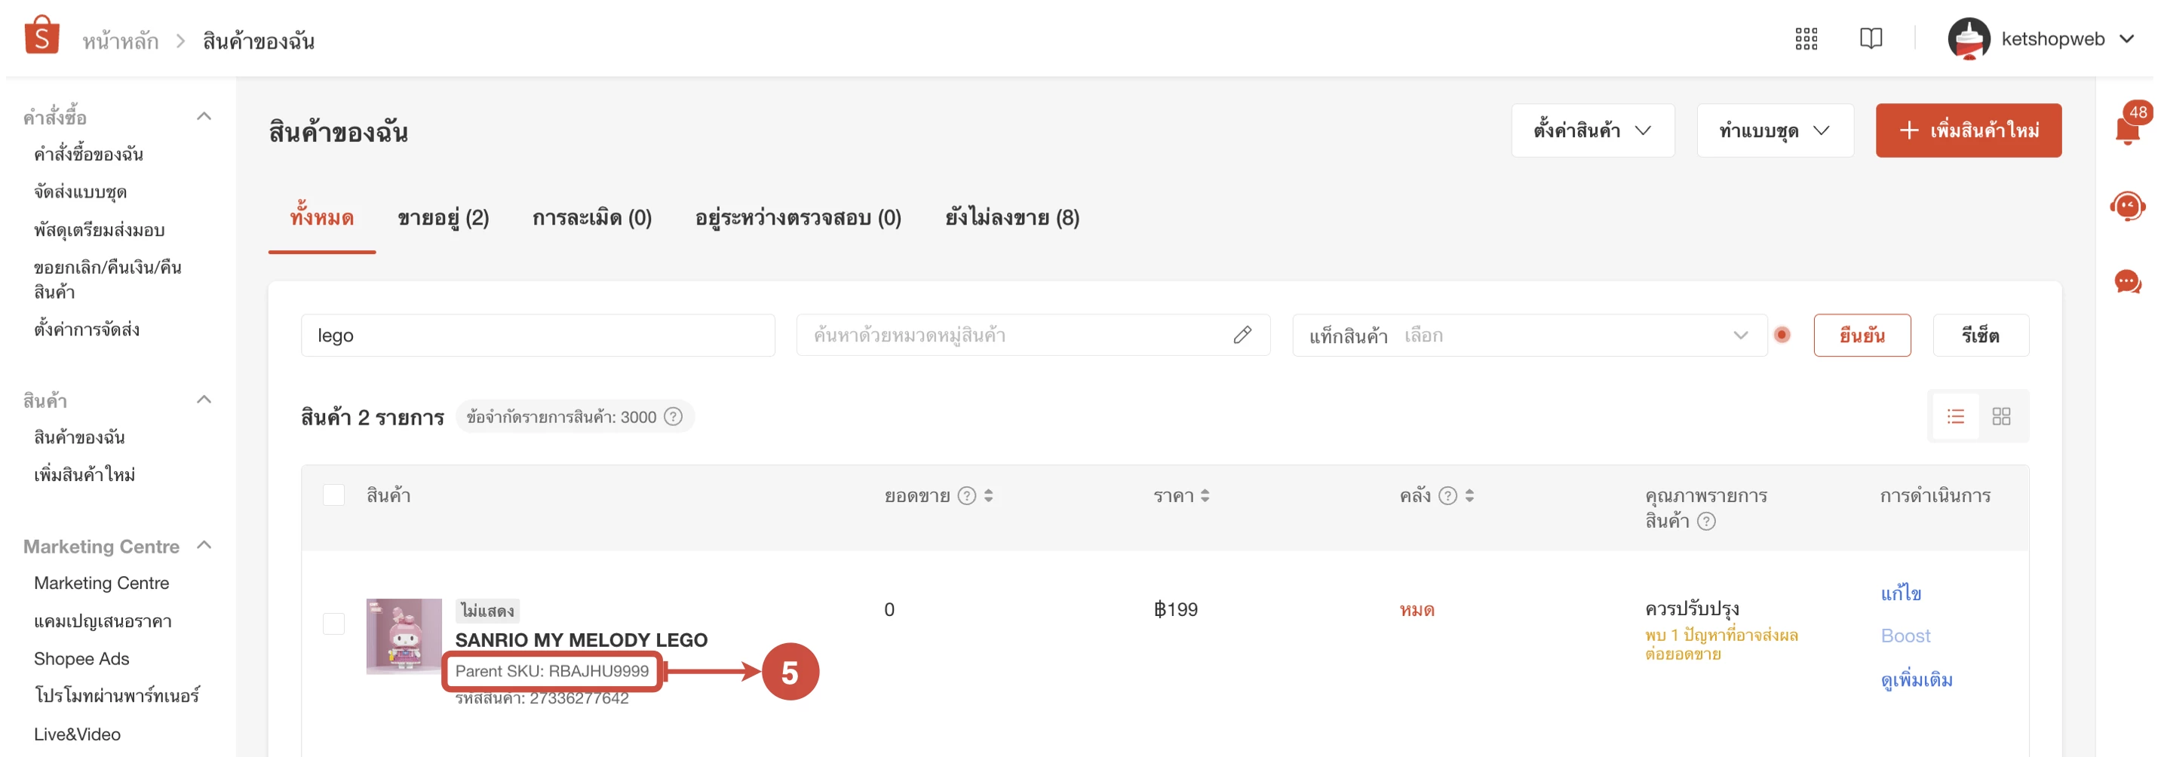Viewport: 2161px width, 757px height.
Task: Click the เพิ่มสินค้าใหม่ orange button
Action: 1968,130
